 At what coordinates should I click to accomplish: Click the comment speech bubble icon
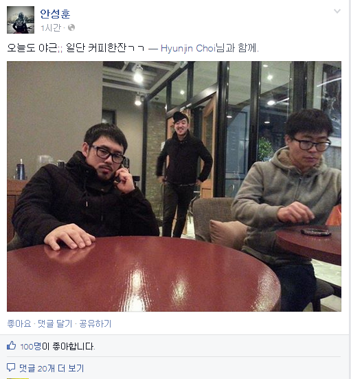pos(11,367)
